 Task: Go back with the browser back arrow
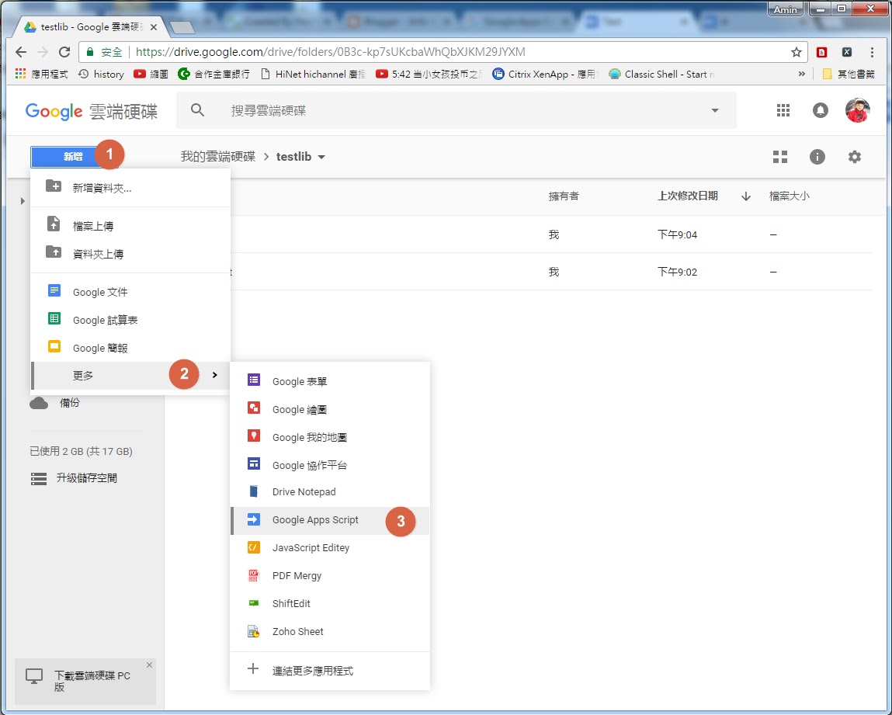click(x=21, y=52)
